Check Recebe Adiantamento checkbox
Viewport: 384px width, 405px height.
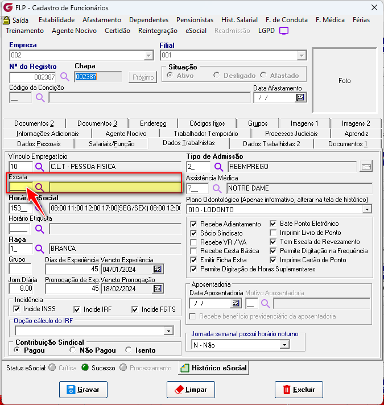[x=193, y=224]
